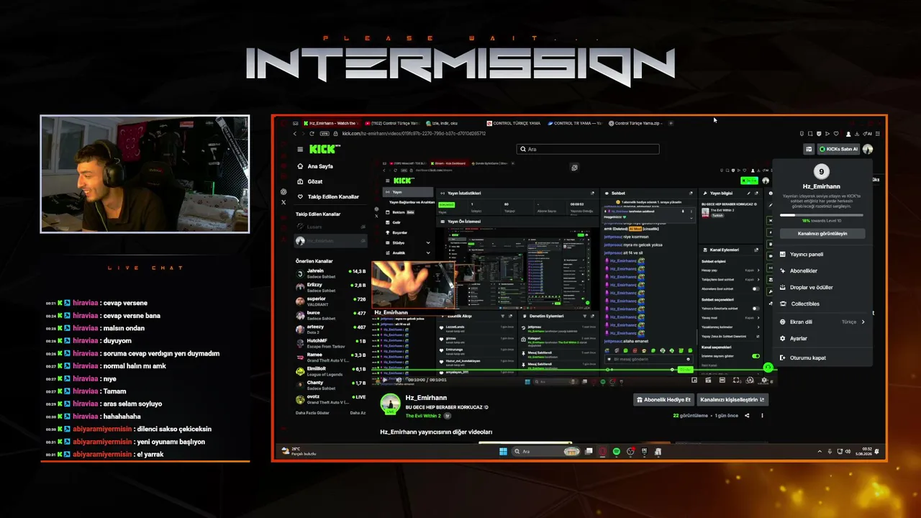Open The Evil Within 2 category link
Image resolution: width=921 pixels, height=518 pixels.
[423, 416]
